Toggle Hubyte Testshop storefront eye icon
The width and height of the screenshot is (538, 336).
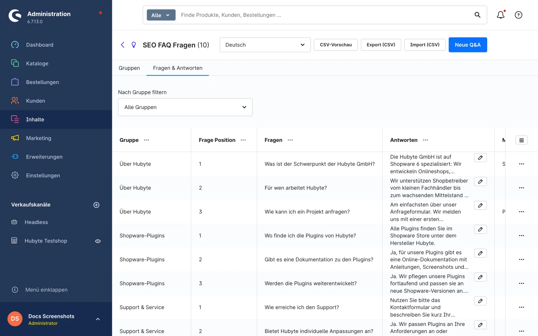click(x=98, y=241)
